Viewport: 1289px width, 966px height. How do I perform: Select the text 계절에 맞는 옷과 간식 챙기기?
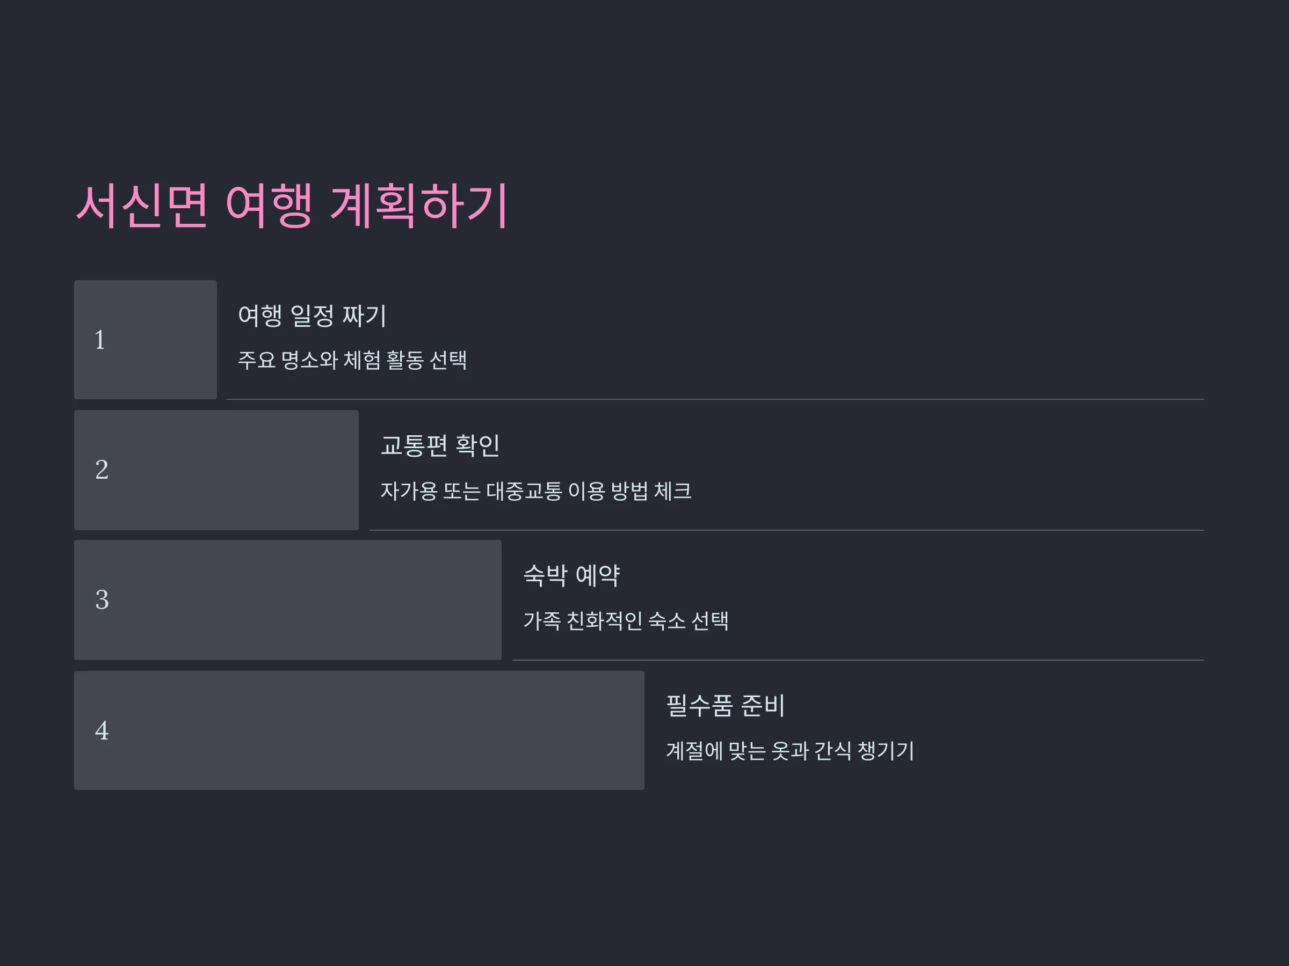[790, 751]
